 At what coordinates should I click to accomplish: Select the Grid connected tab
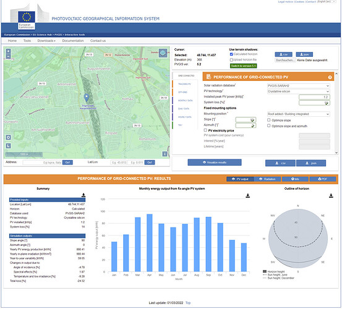(186, 76)
